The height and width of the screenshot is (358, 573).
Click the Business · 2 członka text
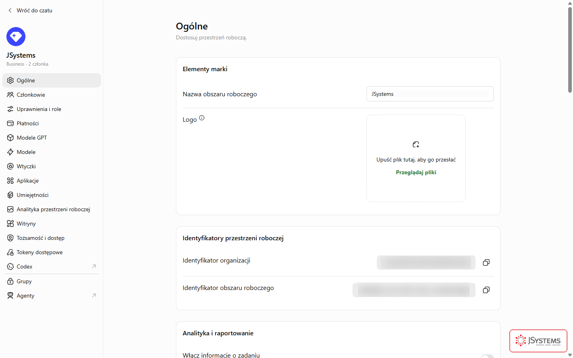coord(27,64)
